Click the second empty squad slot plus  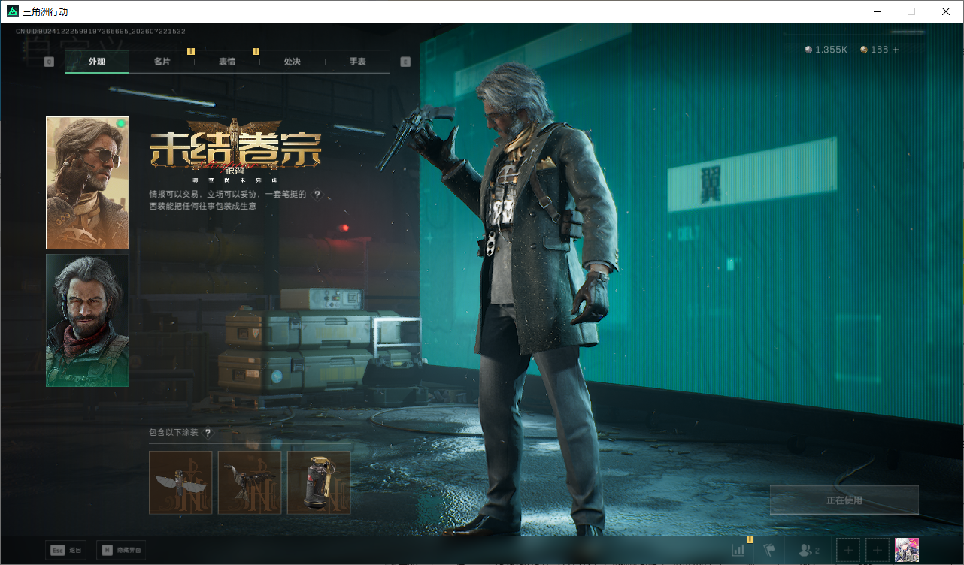coord(878,550)
